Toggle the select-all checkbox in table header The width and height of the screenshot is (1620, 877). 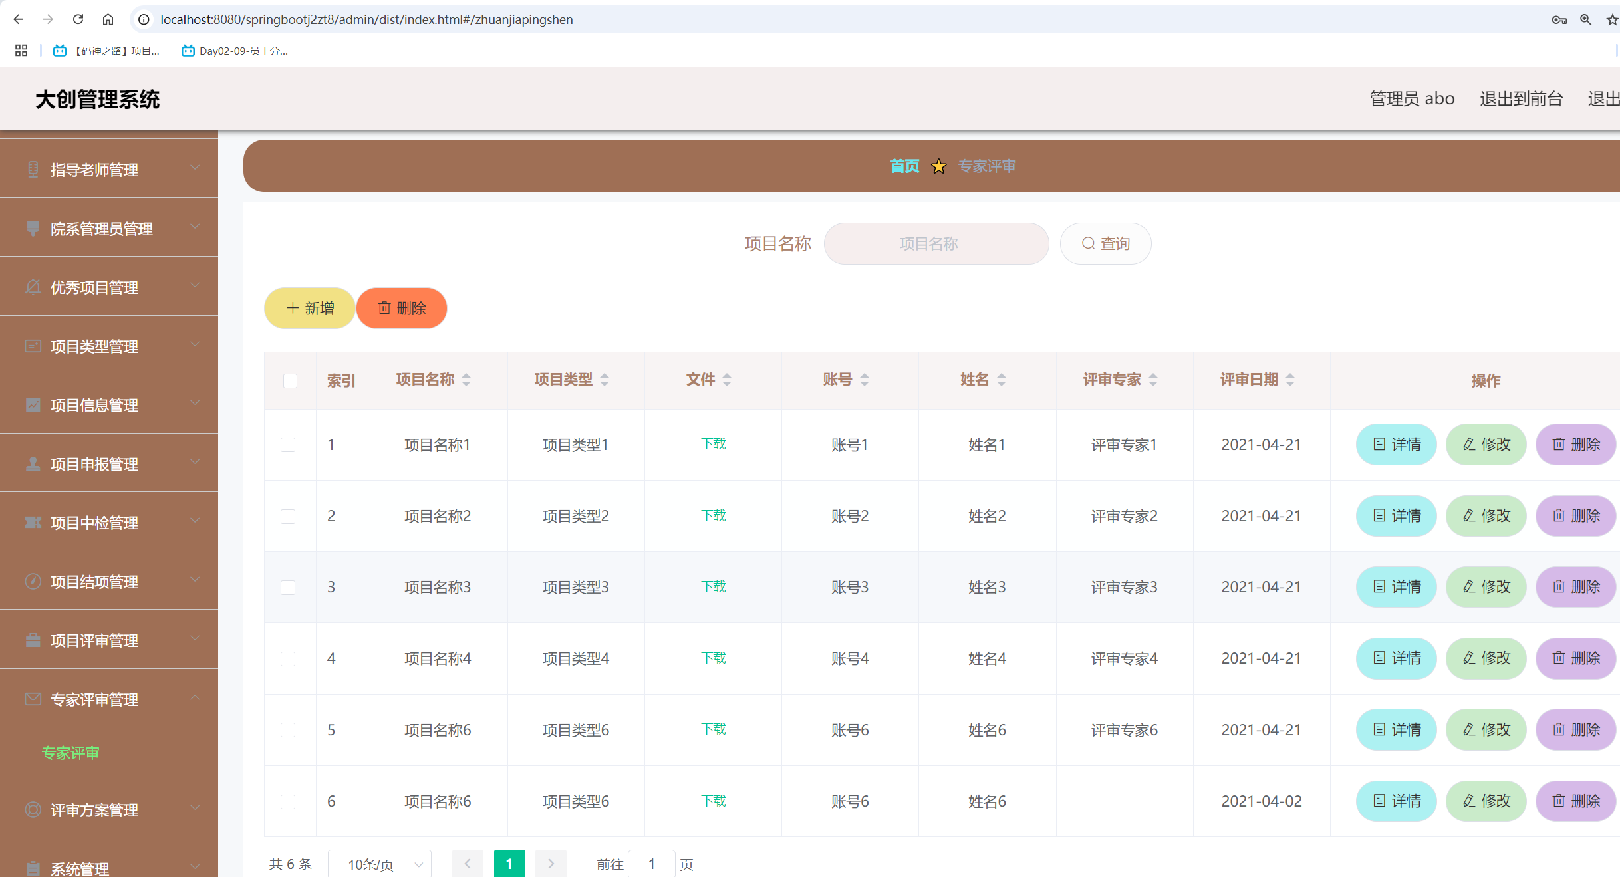(x=290, y=381)
